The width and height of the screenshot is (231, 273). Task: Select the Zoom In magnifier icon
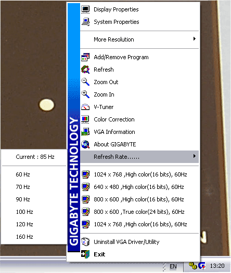click(x=85, y=94)
